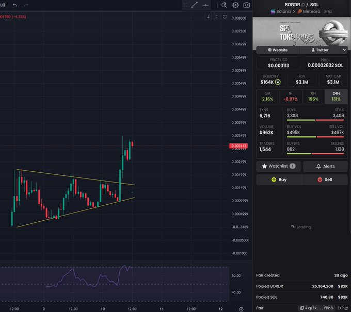
Task: Select the 1H timeframe stats tab
Action: pos(291,96)
